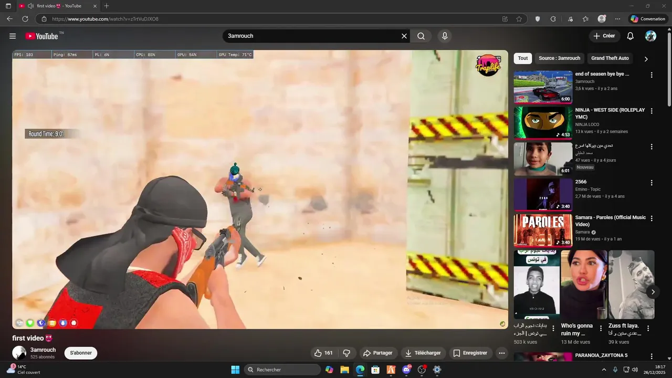Select the Grand Theft Auto chip
This screenshot has height=378, width=672.
610,58
